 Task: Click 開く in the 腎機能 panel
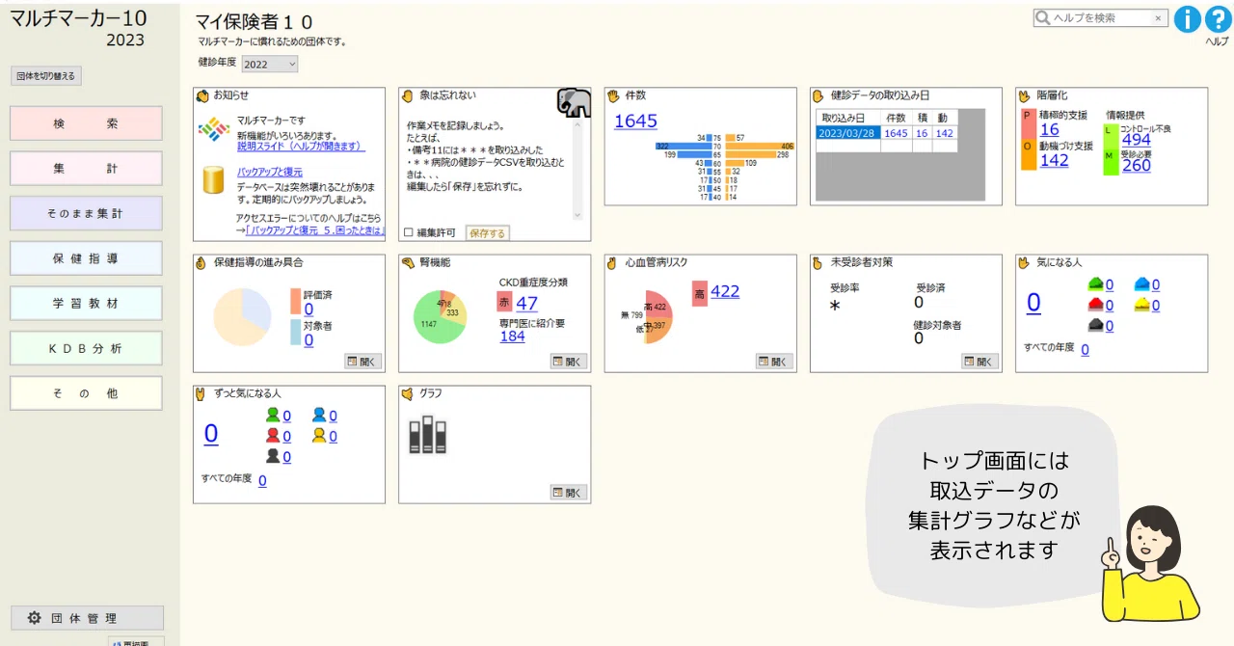(x=570, y=362)
